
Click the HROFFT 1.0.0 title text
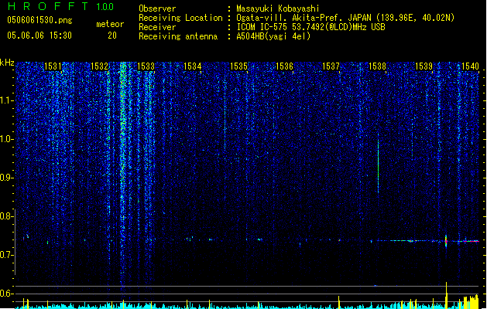tap(60, 6)
